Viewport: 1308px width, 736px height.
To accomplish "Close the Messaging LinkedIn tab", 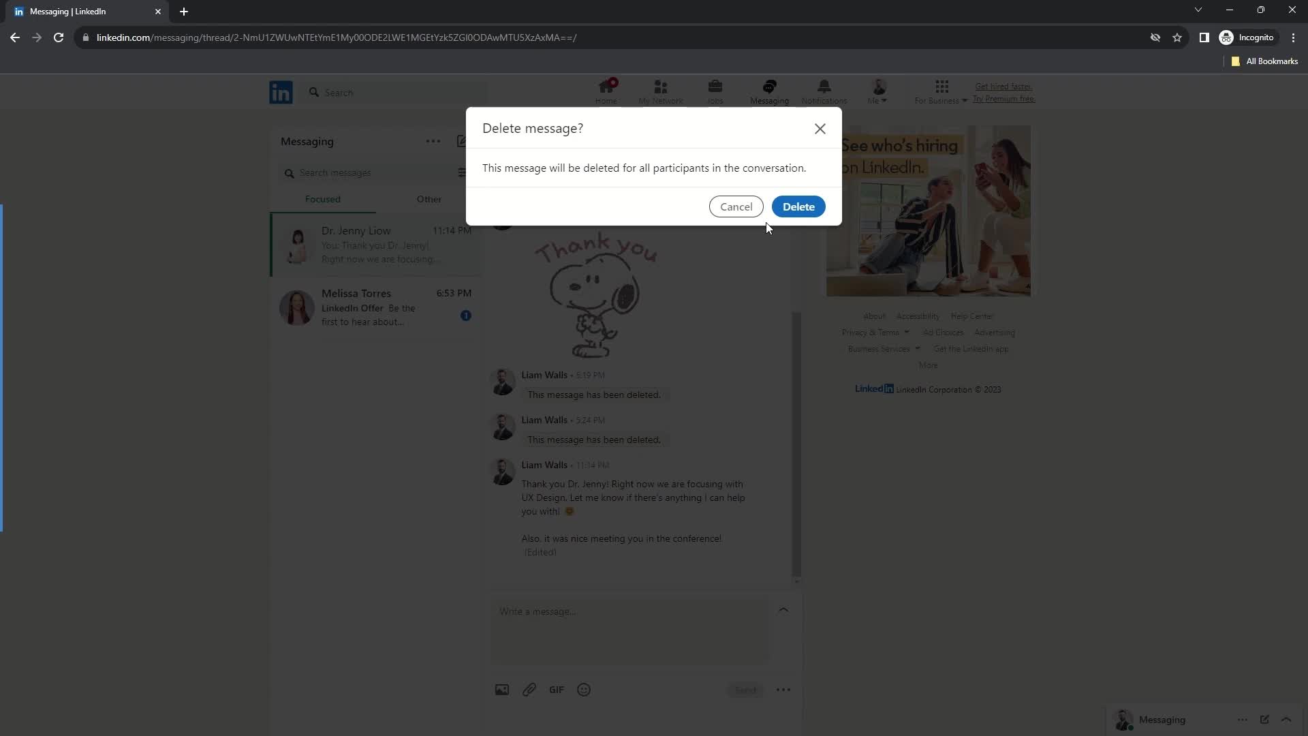I will click(x=158, y=12).
